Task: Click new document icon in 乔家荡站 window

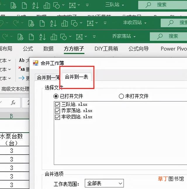Action: click(x=31, y=37)
